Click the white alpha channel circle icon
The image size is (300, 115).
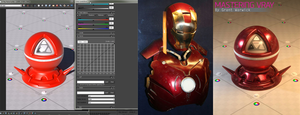(39, 6)
